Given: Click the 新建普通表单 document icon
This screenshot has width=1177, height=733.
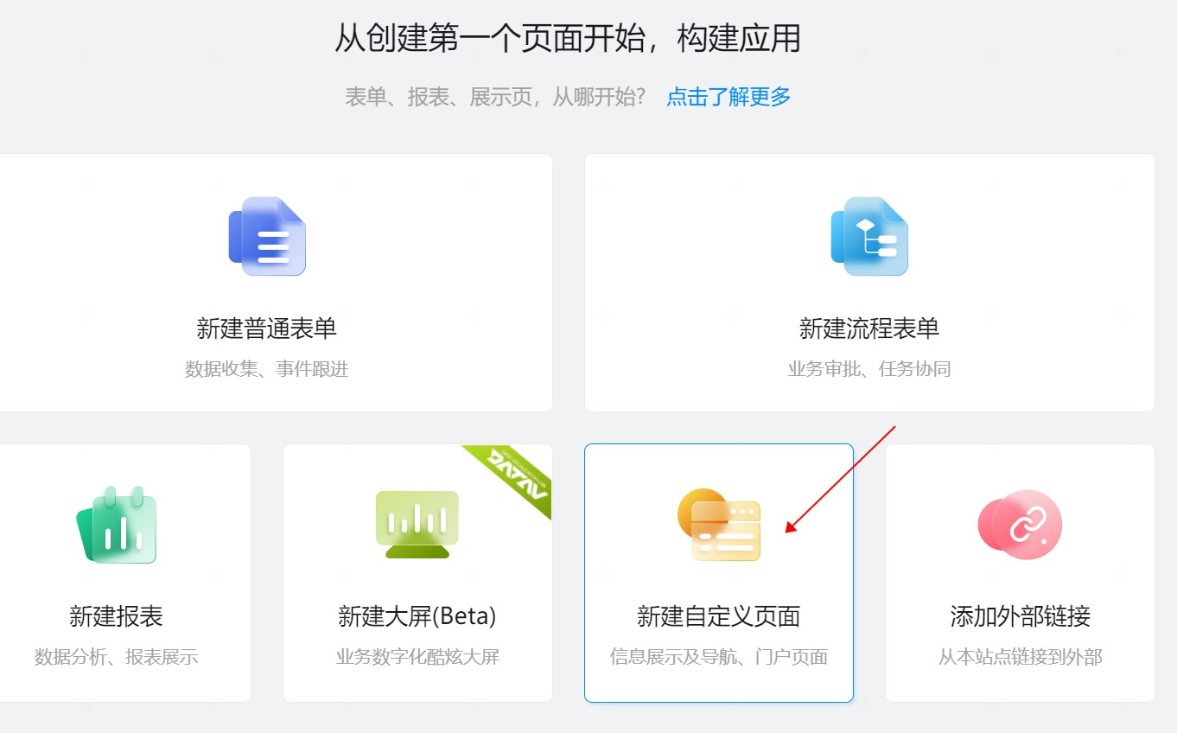Looking at the screenshot, I should (x=266, y=236).
